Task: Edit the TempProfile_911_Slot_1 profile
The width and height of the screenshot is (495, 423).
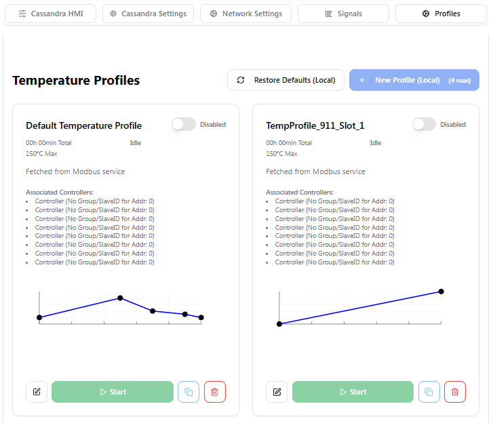Action: (x=277, y=392)
